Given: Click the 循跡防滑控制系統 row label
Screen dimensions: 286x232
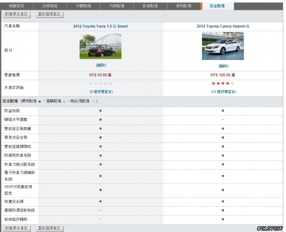Looking at the screenshot, I should click(20, 210).
